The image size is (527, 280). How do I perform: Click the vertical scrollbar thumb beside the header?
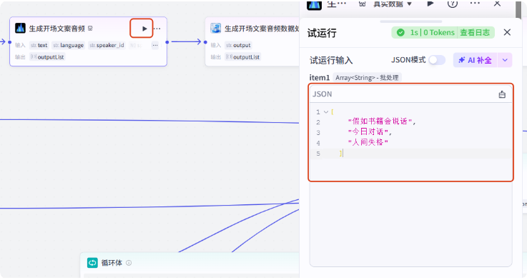point(518,9)
